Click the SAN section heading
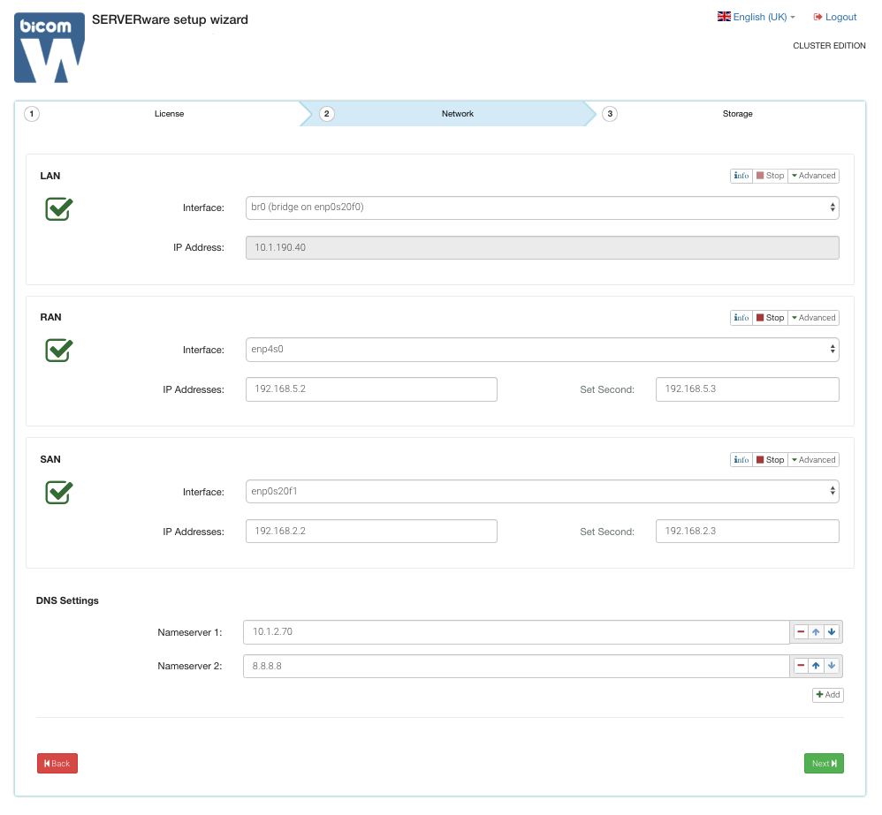The width and height of the screenshot is (882, 815). [x=50, y=459]
